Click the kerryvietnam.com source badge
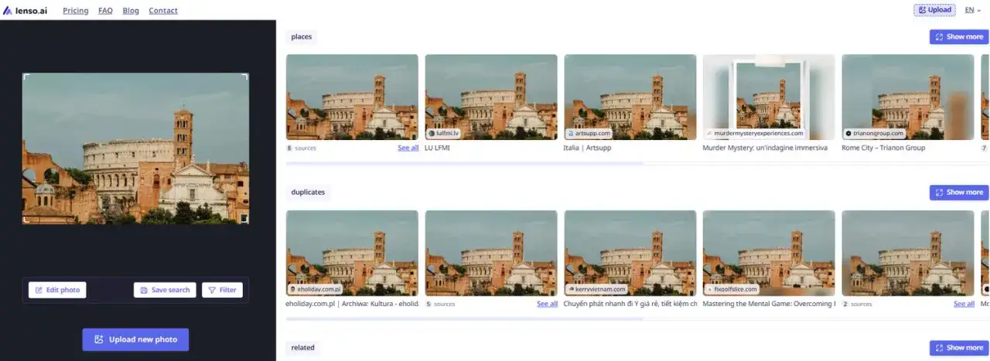The height and width of the screenshot is (361, 990). point(596,289)
